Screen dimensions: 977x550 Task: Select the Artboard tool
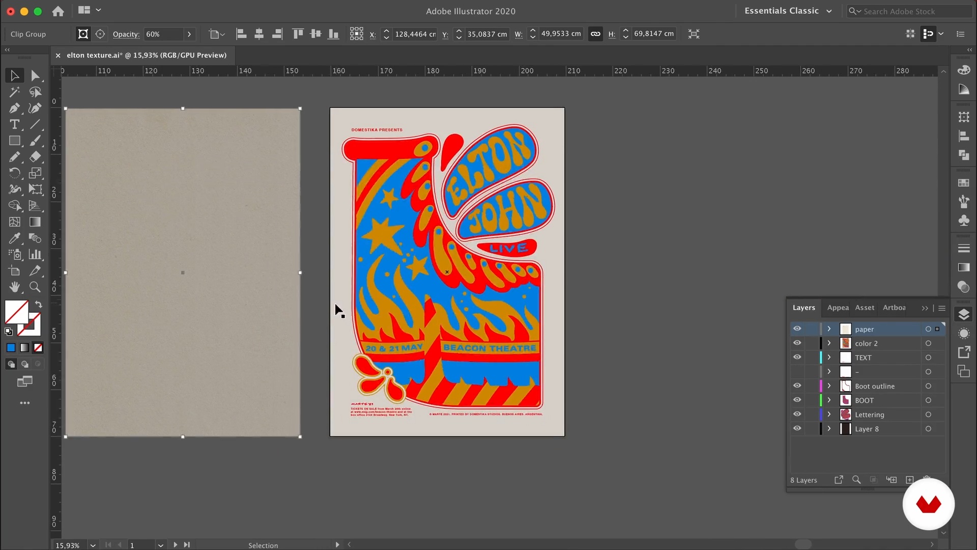click(14, 271)
